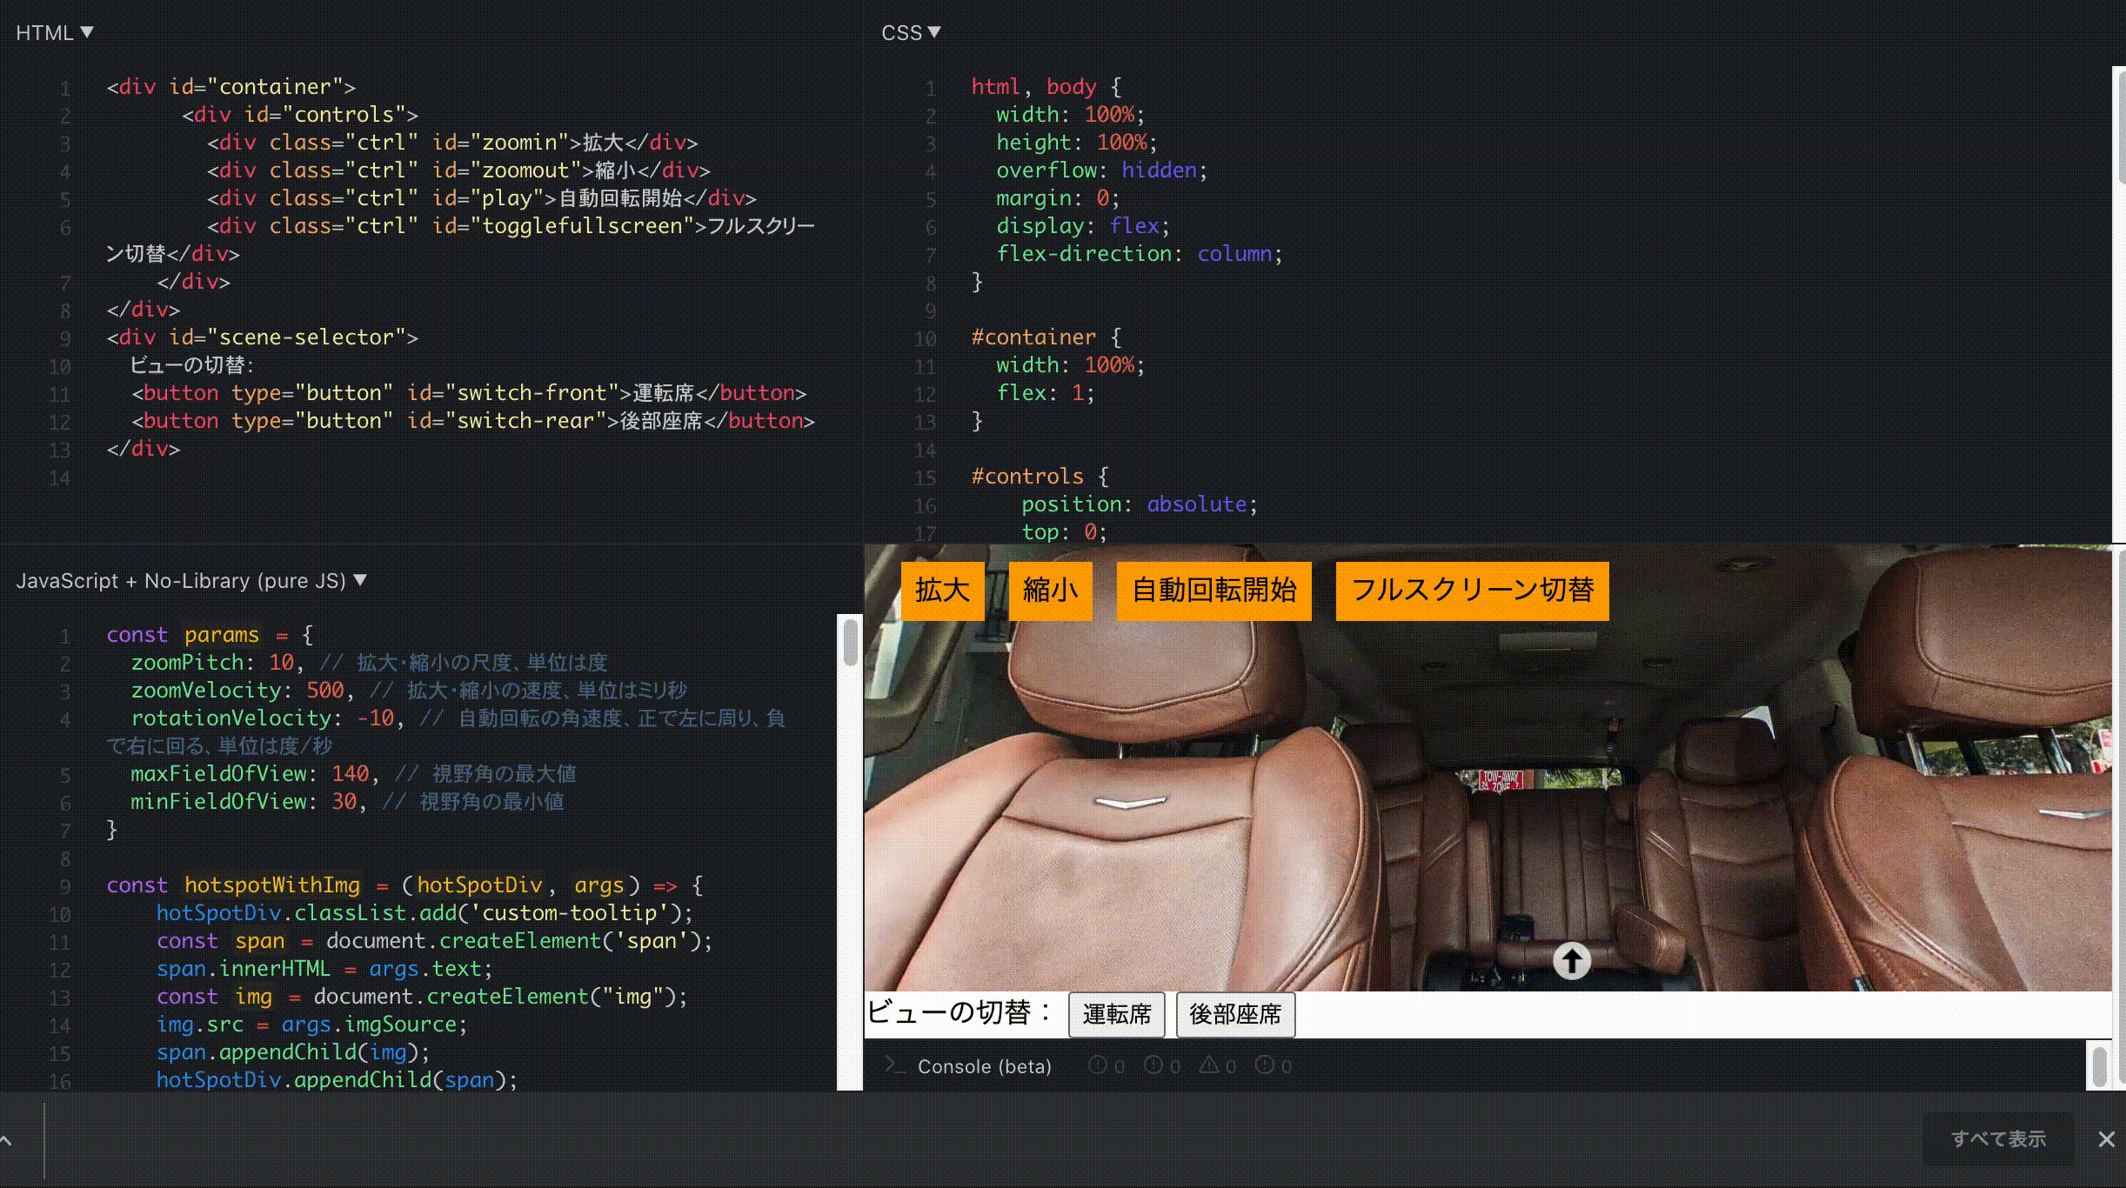Viewport: 2126px width, 1188px height.
Task: Click the html, body selector in the CSS pane
Action: tap(1033, 86)
